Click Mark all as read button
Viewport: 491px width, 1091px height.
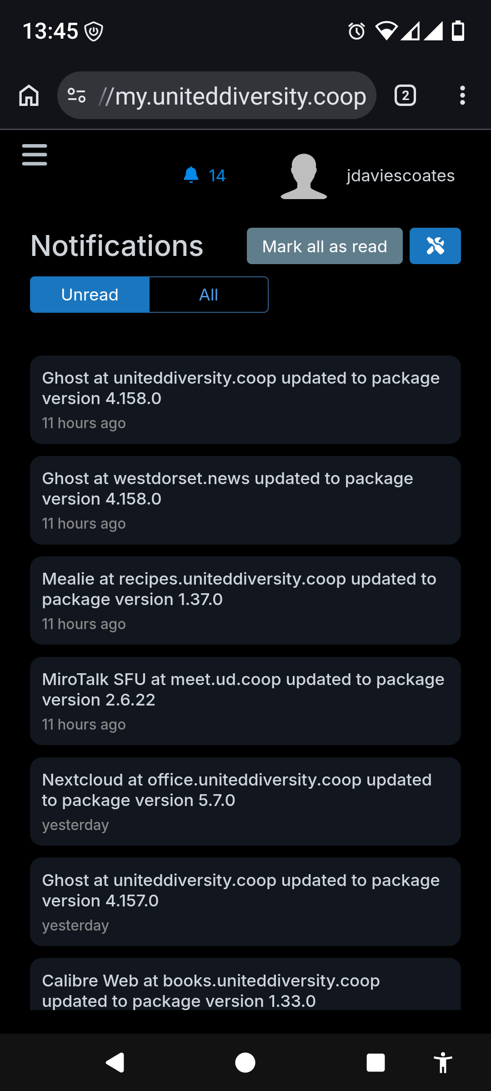coord(325,246)
